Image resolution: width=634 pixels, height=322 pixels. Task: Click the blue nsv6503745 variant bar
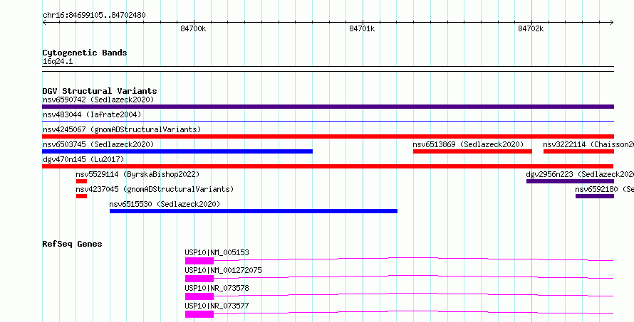pos(177,151)
